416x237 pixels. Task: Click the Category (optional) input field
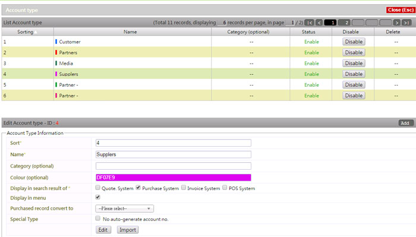tap(174, 166)
